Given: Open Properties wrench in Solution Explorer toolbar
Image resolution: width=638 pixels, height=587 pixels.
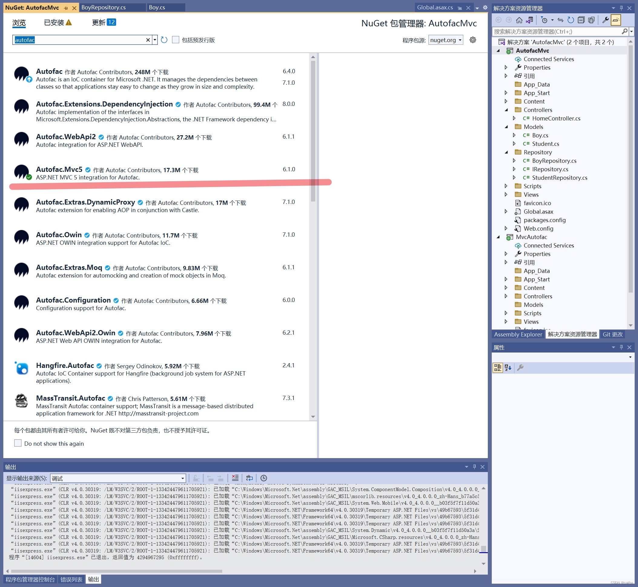Looking at the screenshot, I should pyautogui.click(x=605, y=20).
